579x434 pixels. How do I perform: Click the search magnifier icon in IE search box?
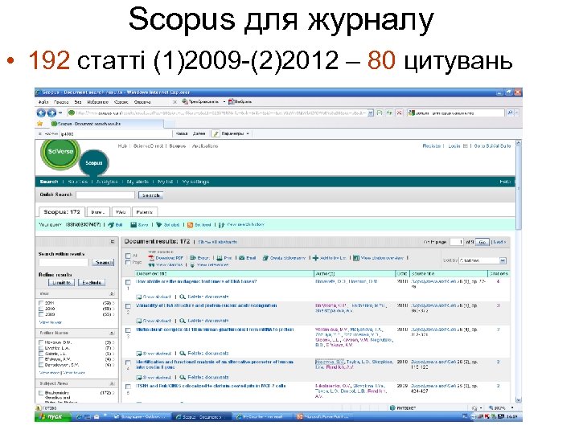click(x=510, y=113)
